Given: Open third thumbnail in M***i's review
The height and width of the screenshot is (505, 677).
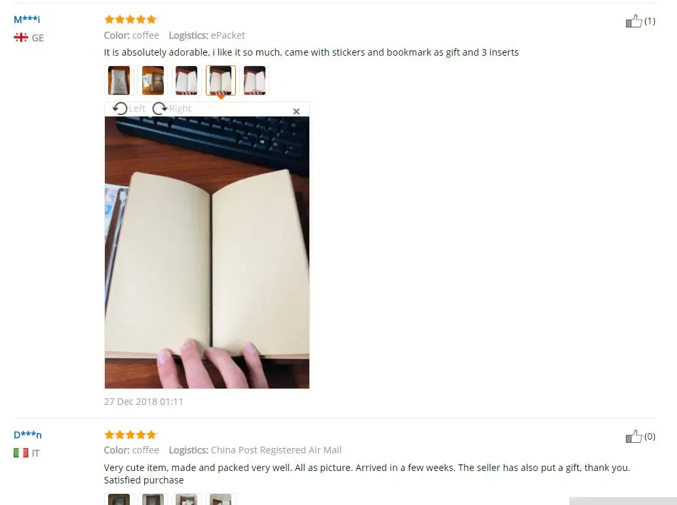Looking at the screenshot, I should (187, 80).
